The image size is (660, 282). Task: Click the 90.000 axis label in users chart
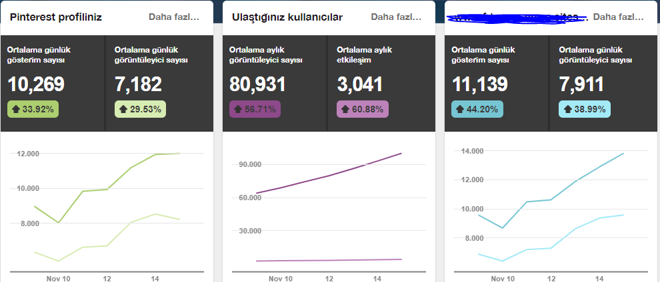click(x=250, y=164)
